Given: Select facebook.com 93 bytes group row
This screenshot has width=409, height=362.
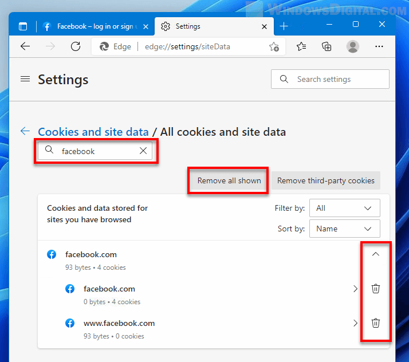Looking at the screenshot, I should point(213,260).
